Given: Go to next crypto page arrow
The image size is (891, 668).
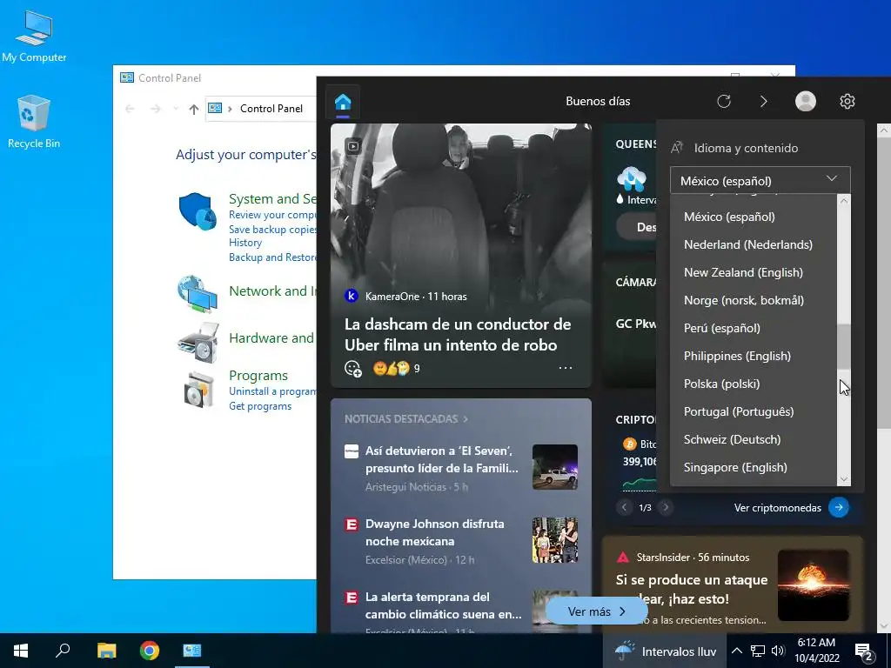Looking at the screenshot, I should point(666,507).
